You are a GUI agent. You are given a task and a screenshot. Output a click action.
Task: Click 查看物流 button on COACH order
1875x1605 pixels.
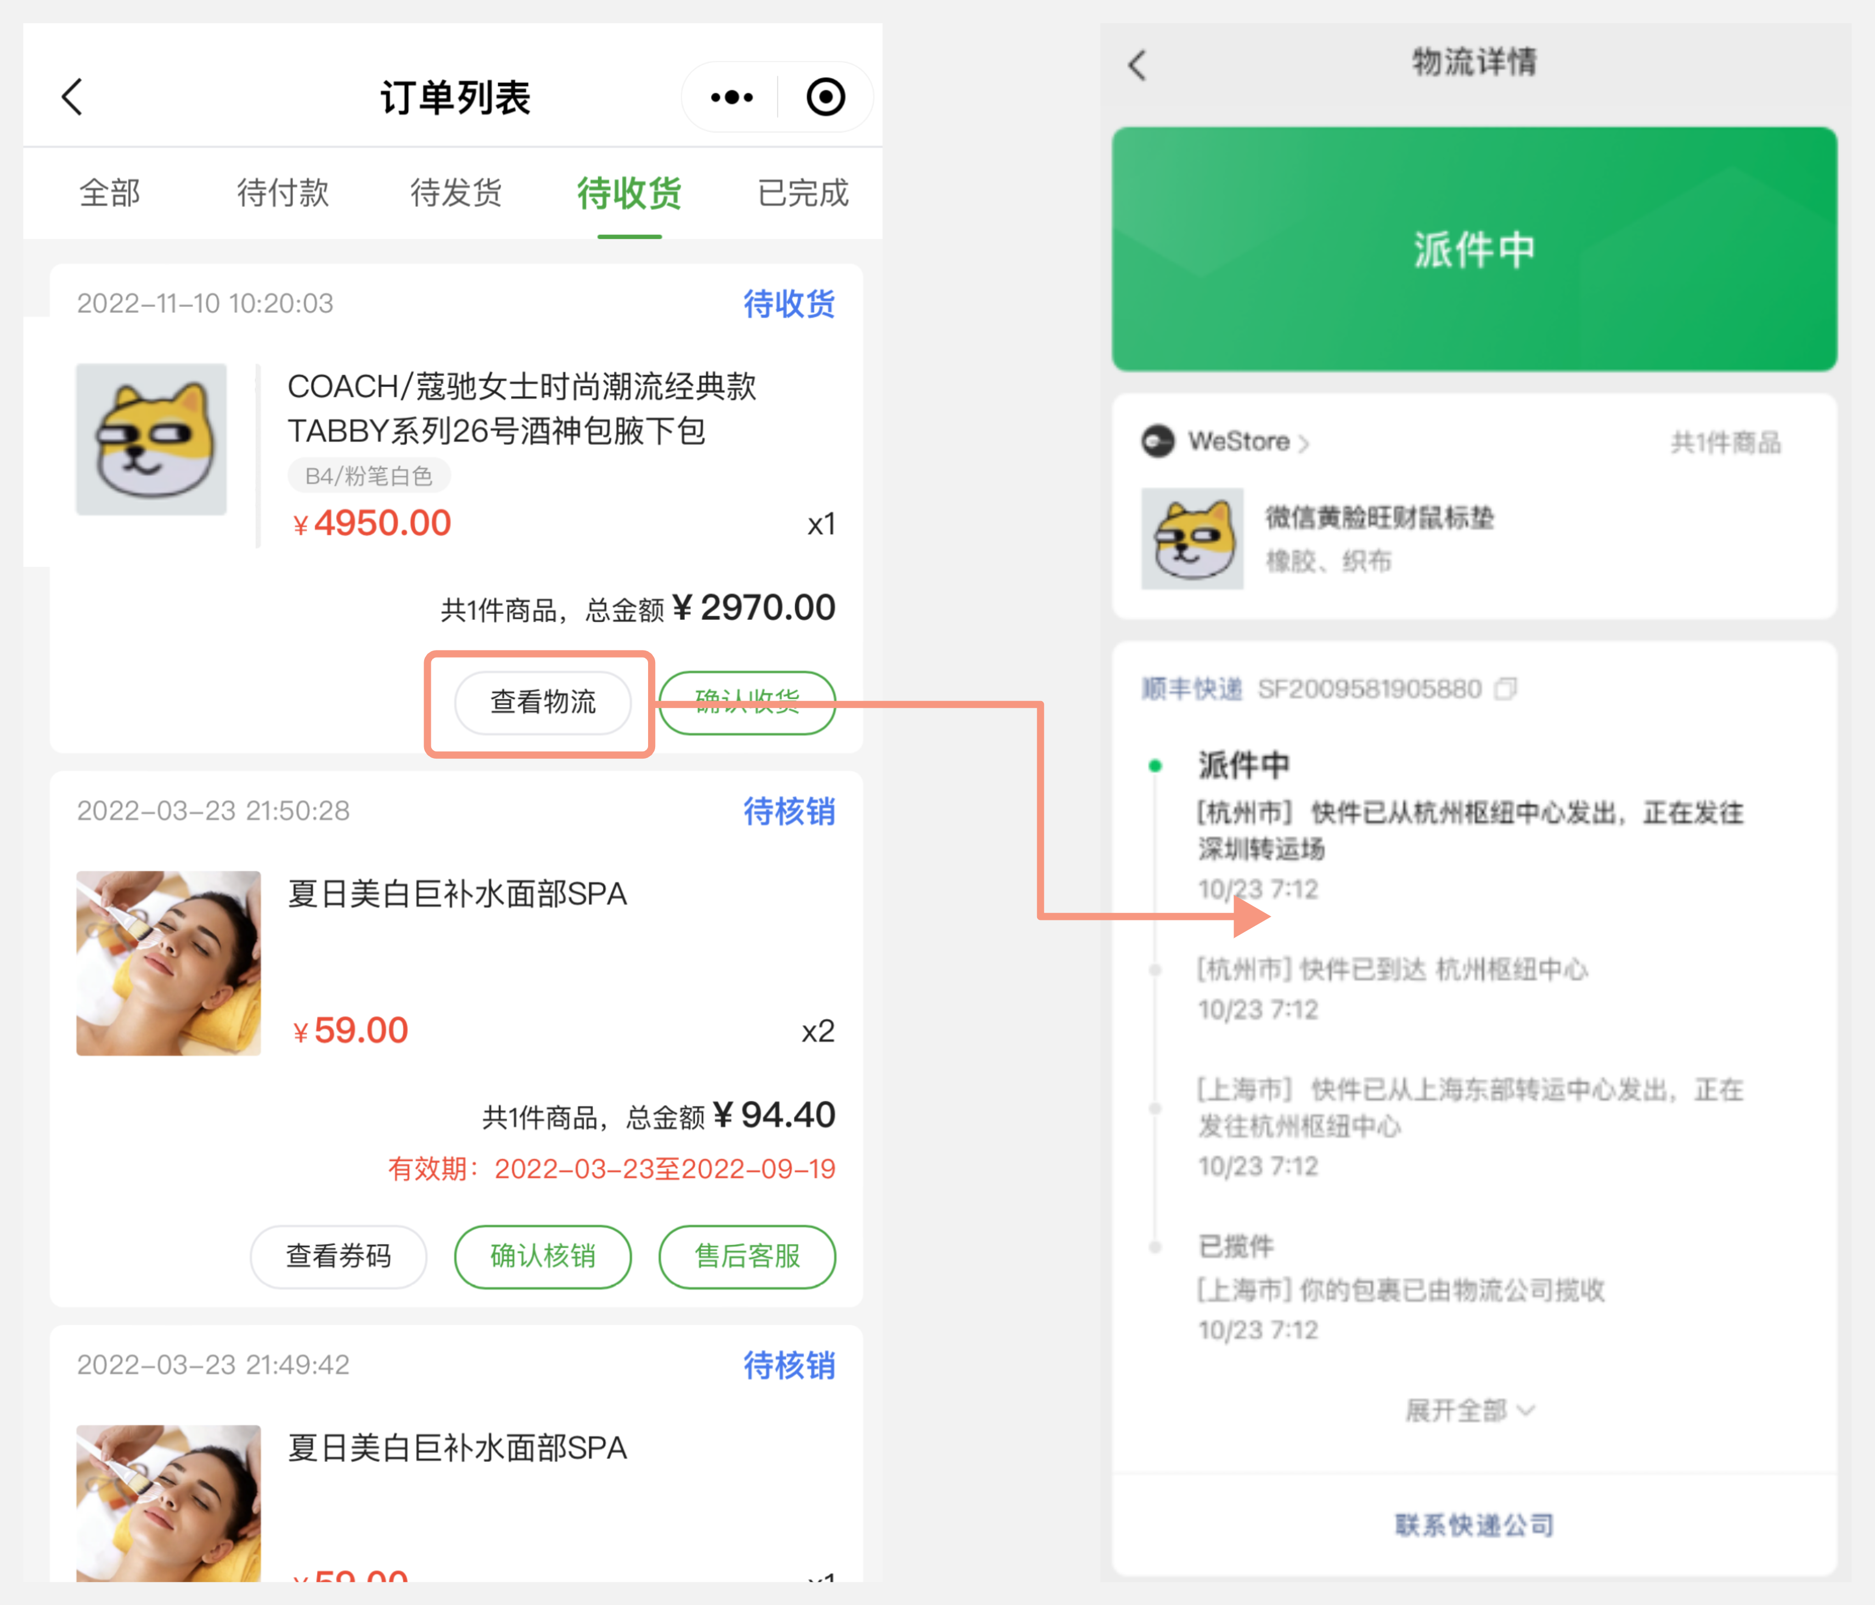click(542, 702)
